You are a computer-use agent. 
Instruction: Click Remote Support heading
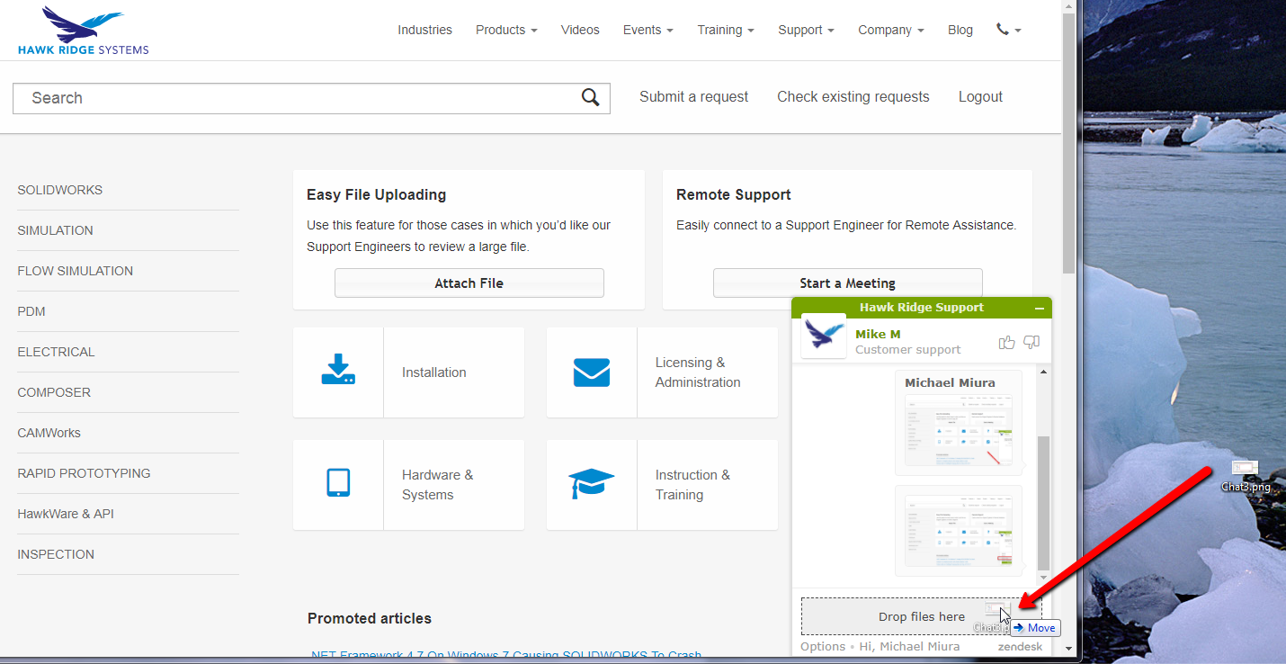tap(733, 194)
